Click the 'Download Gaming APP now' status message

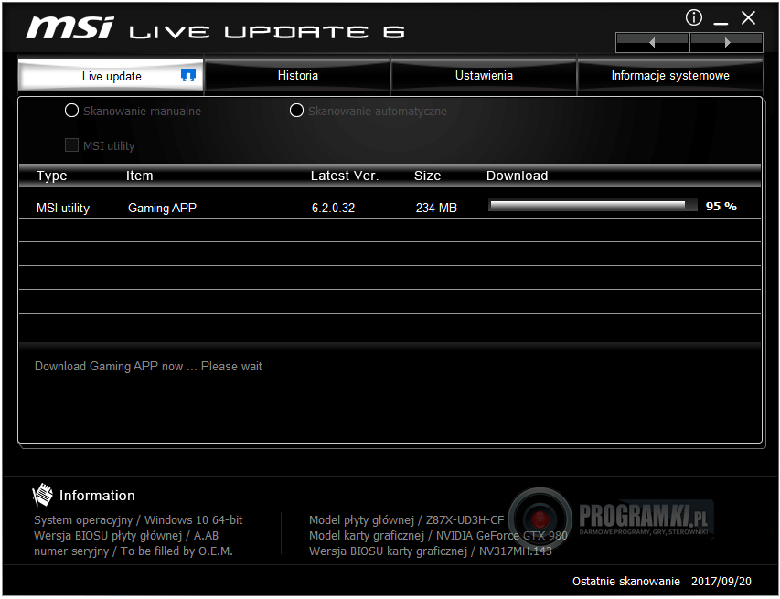pos(148,366)
